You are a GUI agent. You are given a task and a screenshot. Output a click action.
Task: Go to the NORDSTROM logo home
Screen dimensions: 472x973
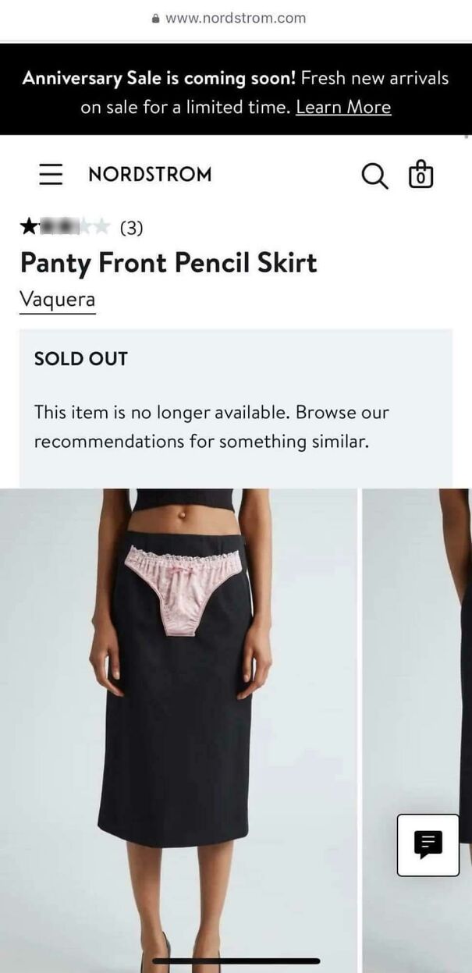coord(150,174)
